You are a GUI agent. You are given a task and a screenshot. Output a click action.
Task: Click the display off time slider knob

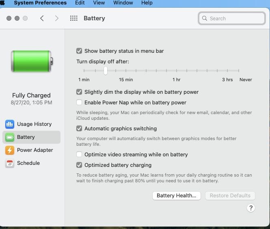click(106, 71)
